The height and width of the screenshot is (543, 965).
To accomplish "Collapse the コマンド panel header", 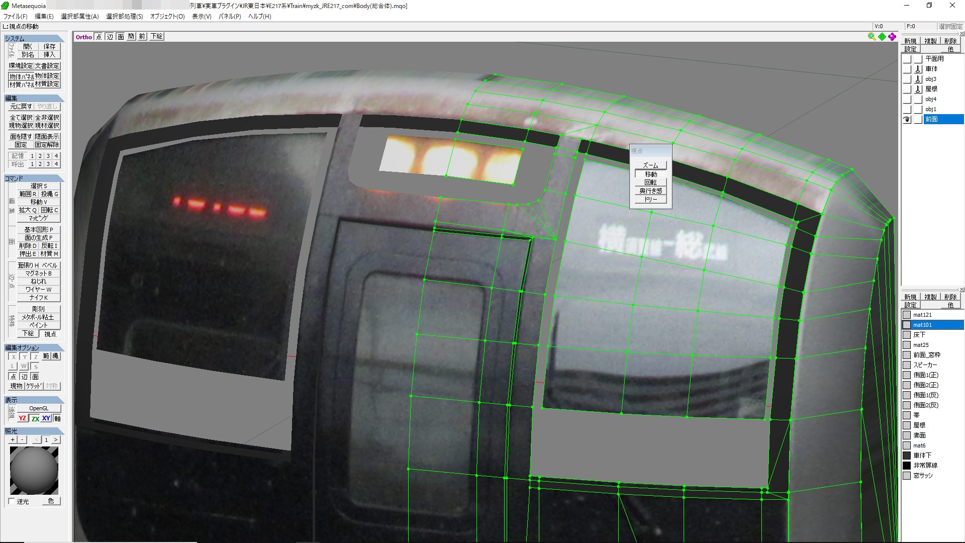I will pyautogui.click(x=34, y=178).
